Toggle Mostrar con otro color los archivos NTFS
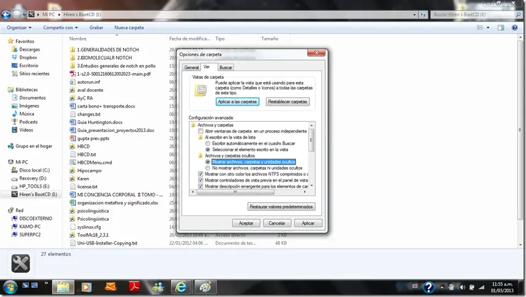Viewport: 526px width, 297px height. pyautogui.click(x=201, y=174)
